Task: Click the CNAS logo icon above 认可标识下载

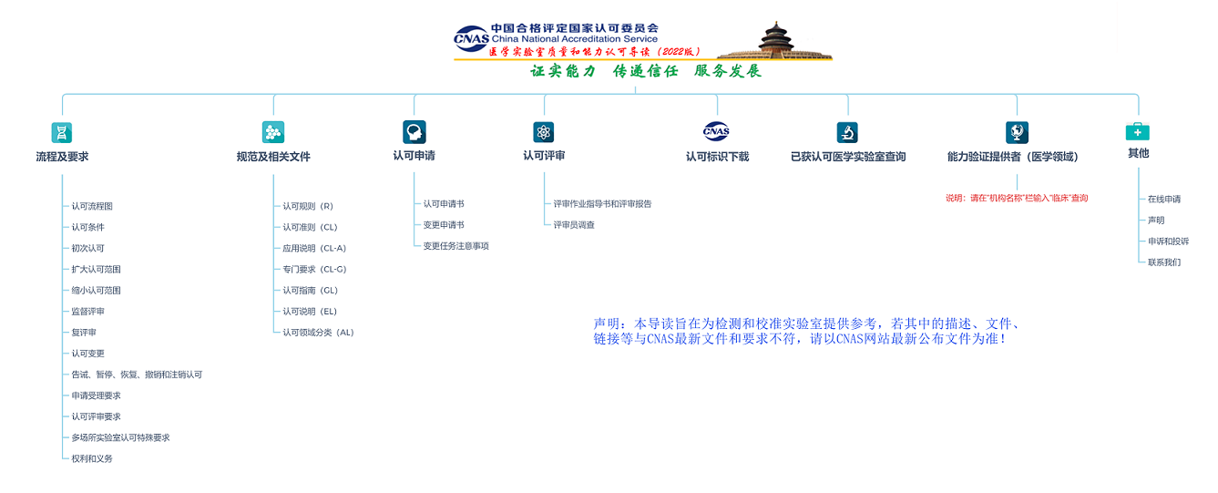Action: tap(717, 131)
